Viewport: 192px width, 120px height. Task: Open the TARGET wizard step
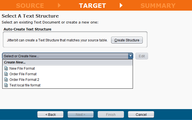click(x=92, y=5)
